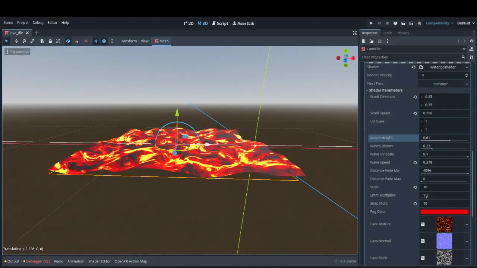Screen dimensions: 477x268
Task: Select the Move mode tool
Action: [16, 41]
